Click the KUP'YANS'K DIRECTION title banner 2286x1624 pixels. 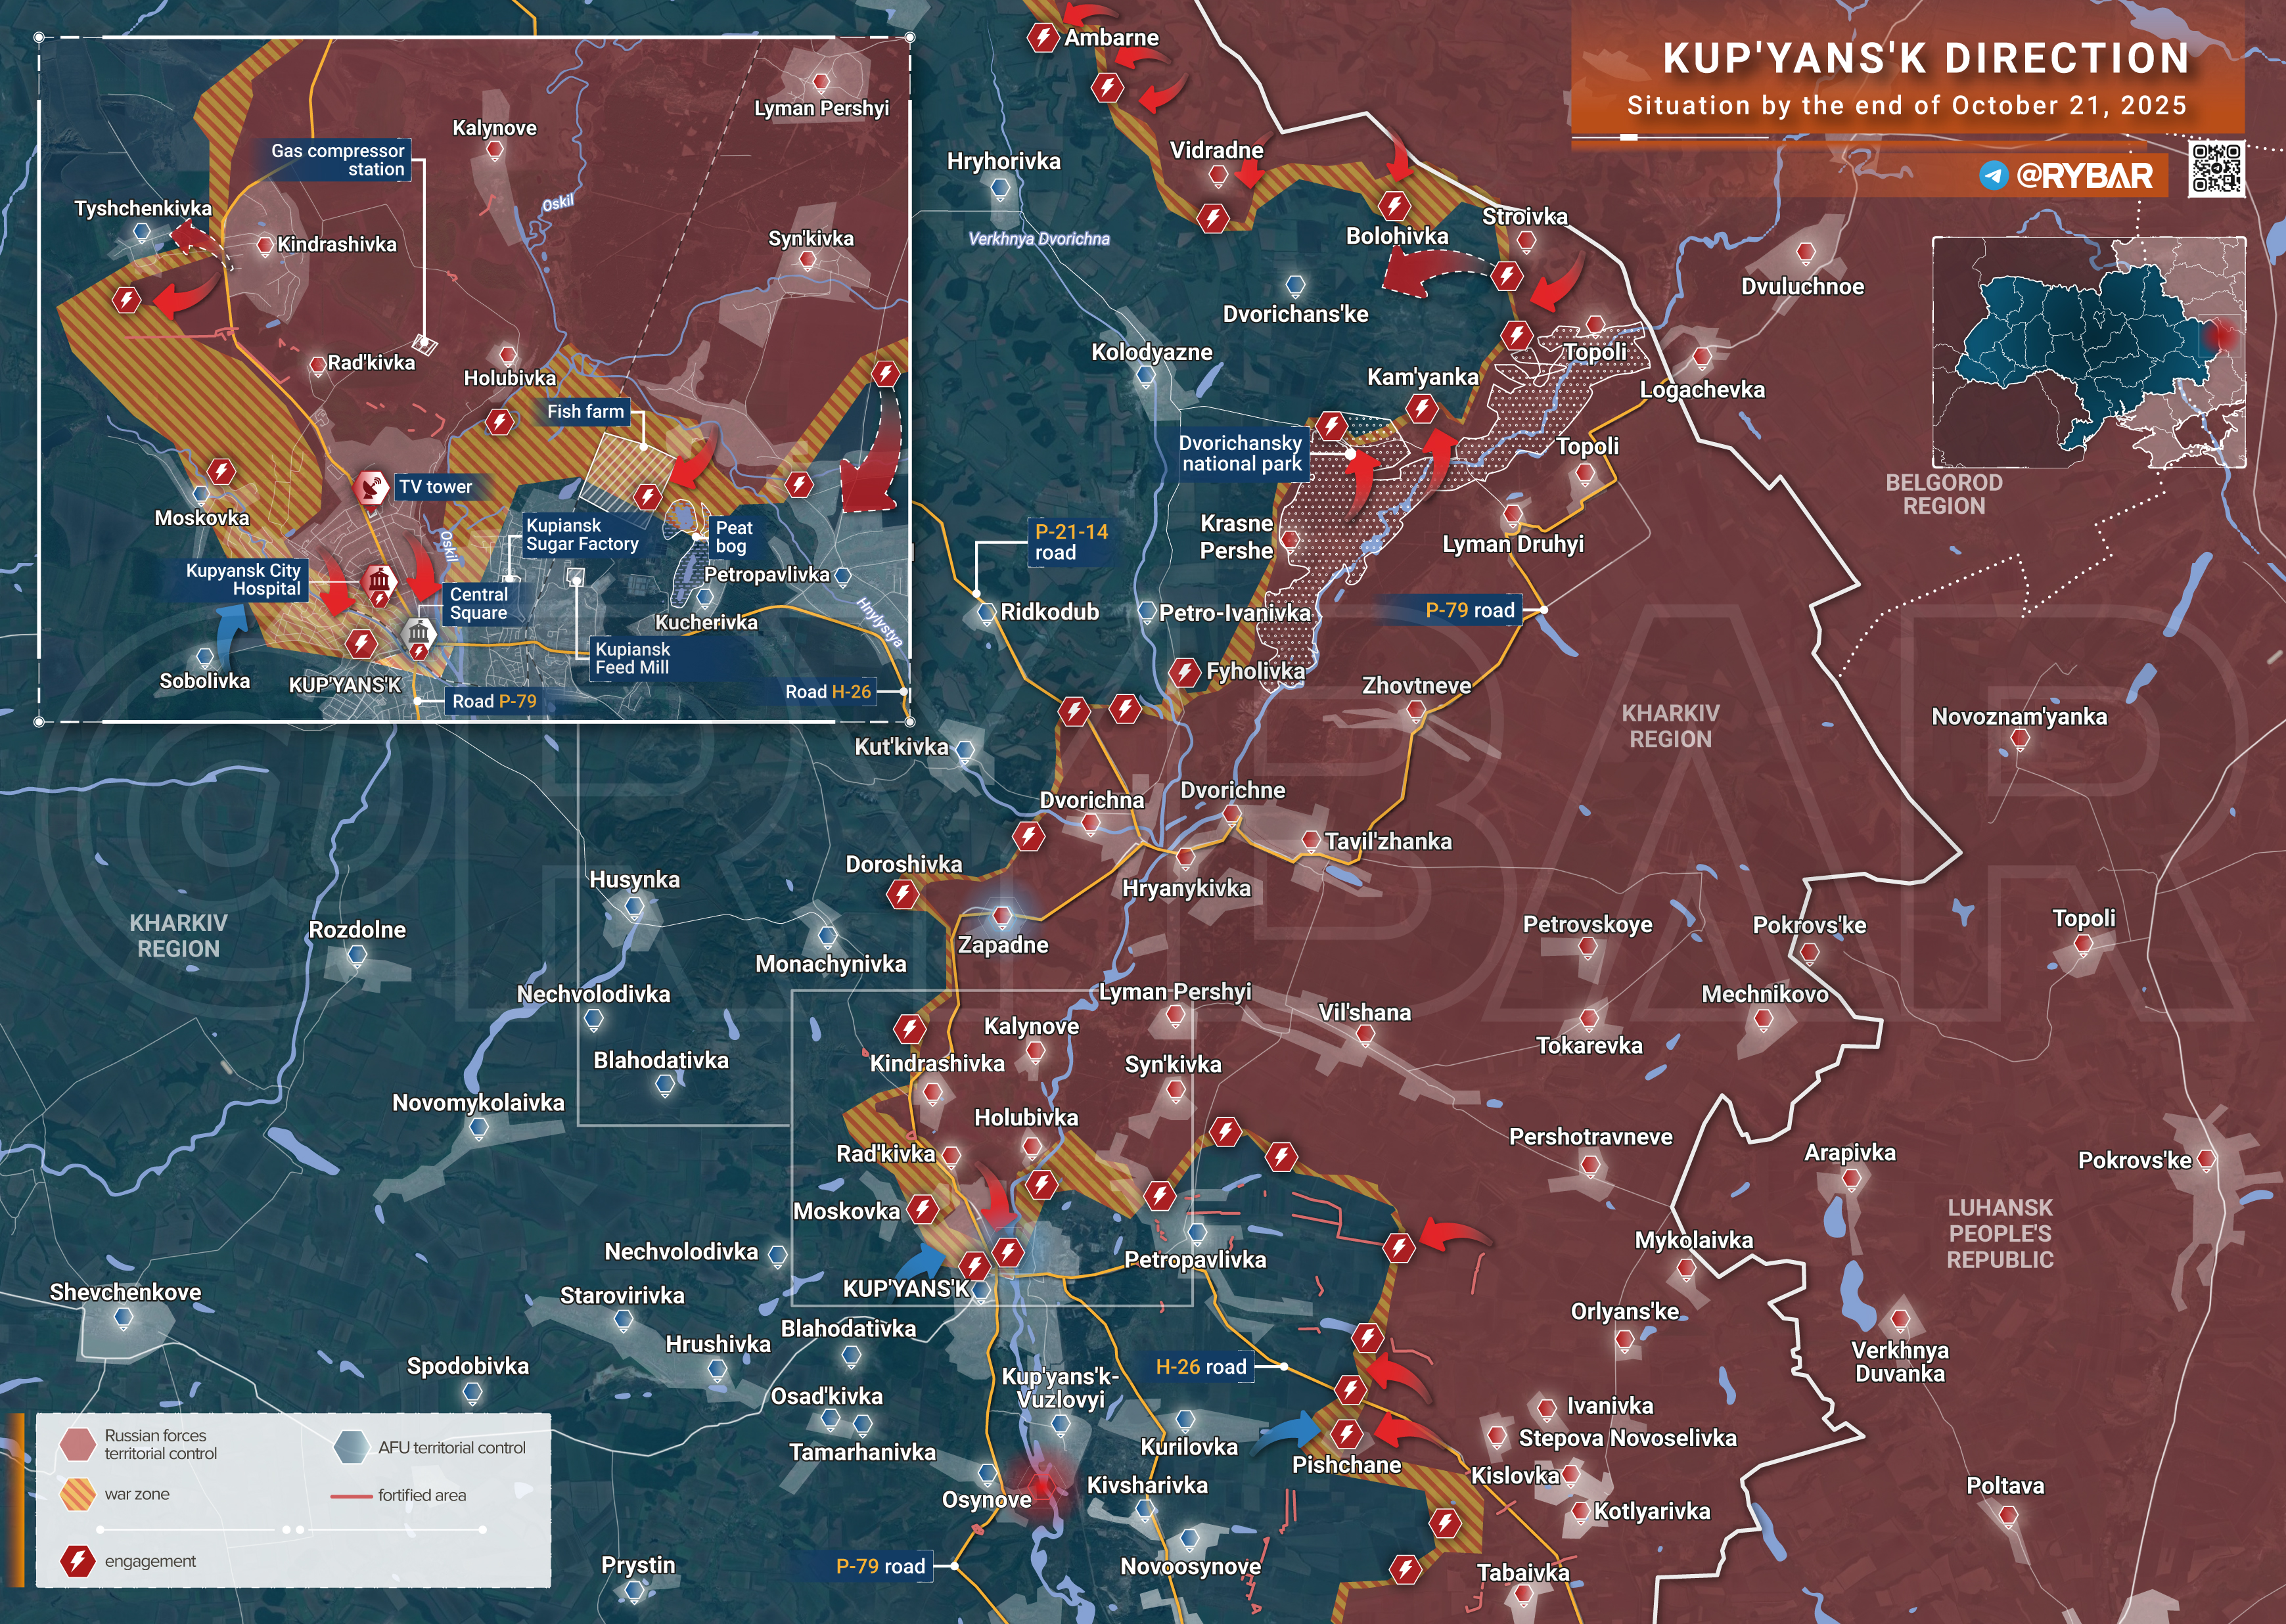pyautogui.click(x=1925, y=58)
